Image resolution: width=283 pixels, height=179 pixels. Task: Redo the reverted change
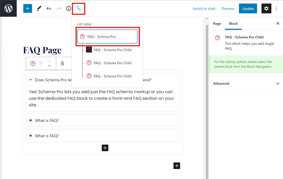[59, 8]
